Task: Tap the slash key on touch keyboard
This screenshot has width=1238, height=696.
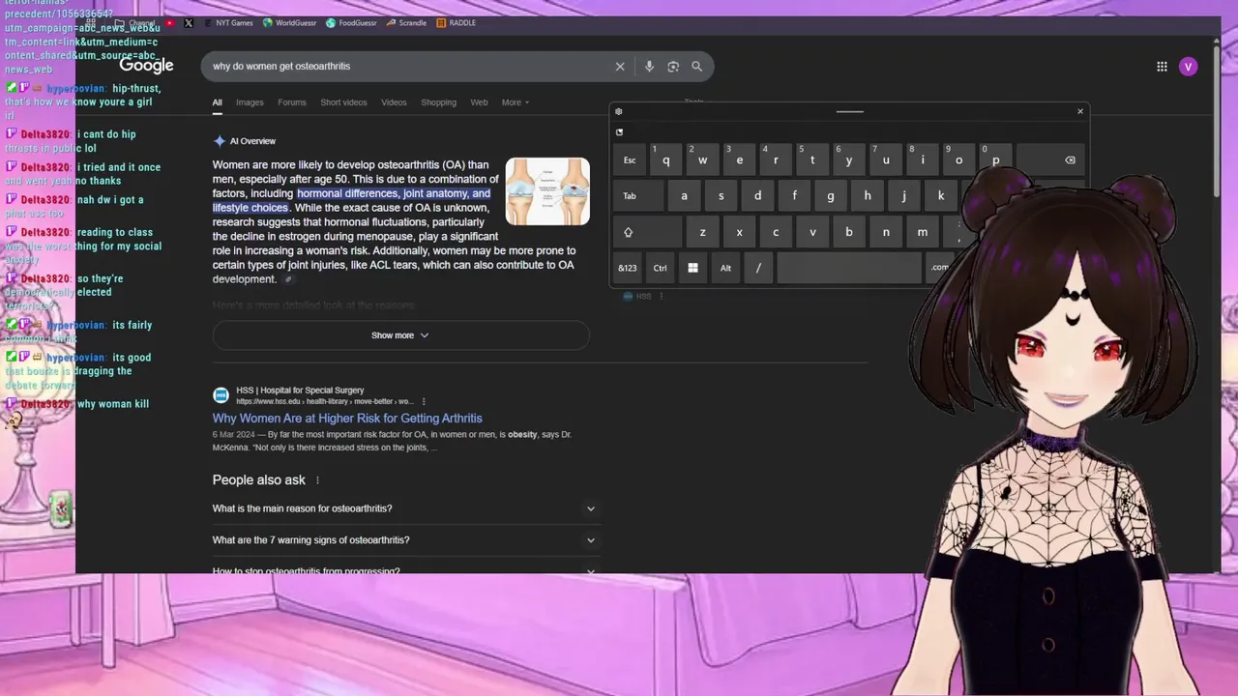Action: 758,268
